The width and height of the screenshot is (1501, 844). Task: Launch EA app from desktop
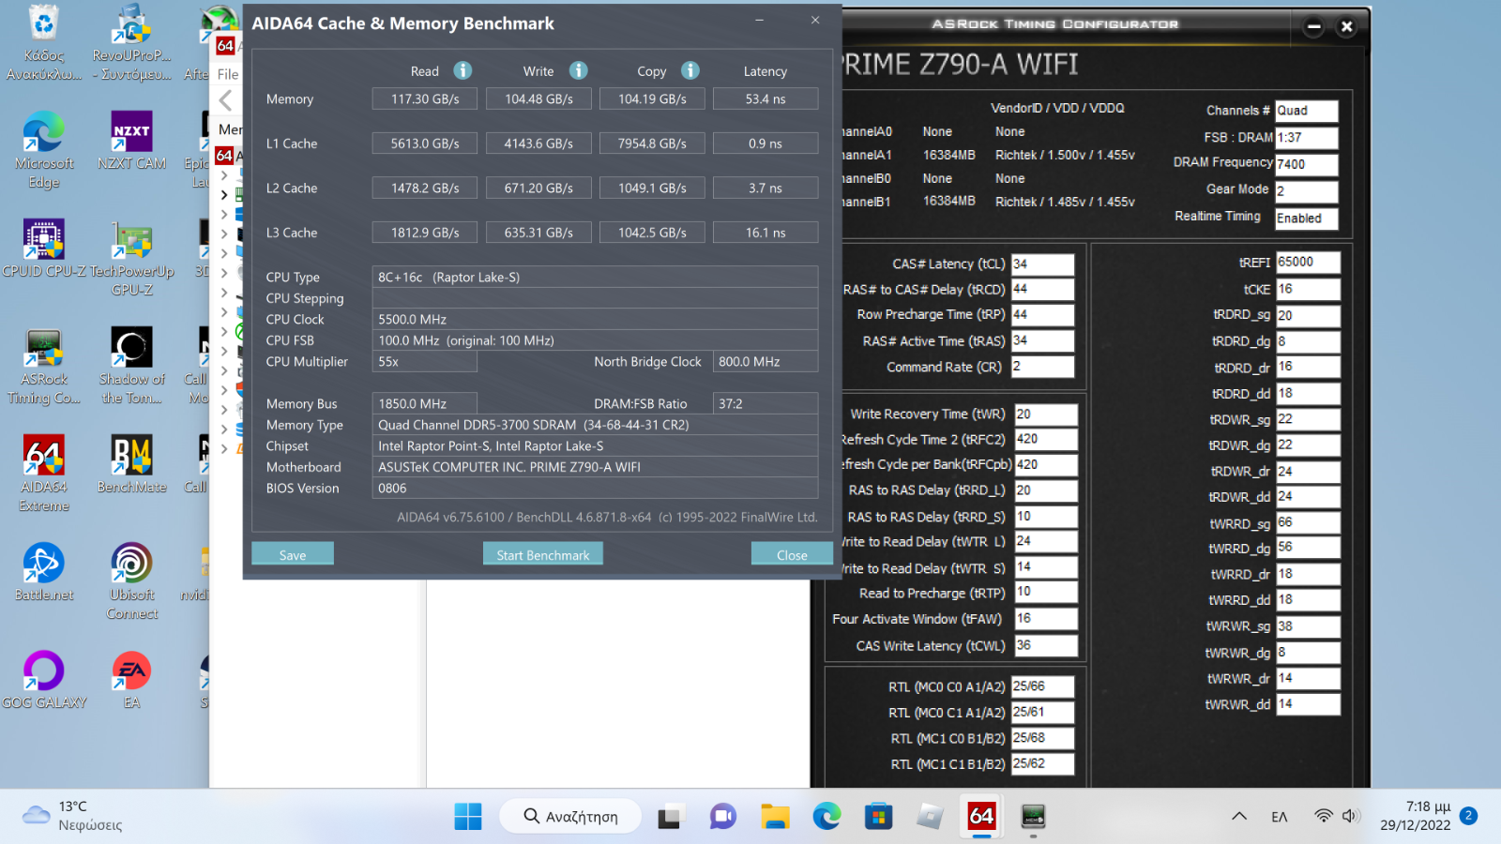(131, 680)
